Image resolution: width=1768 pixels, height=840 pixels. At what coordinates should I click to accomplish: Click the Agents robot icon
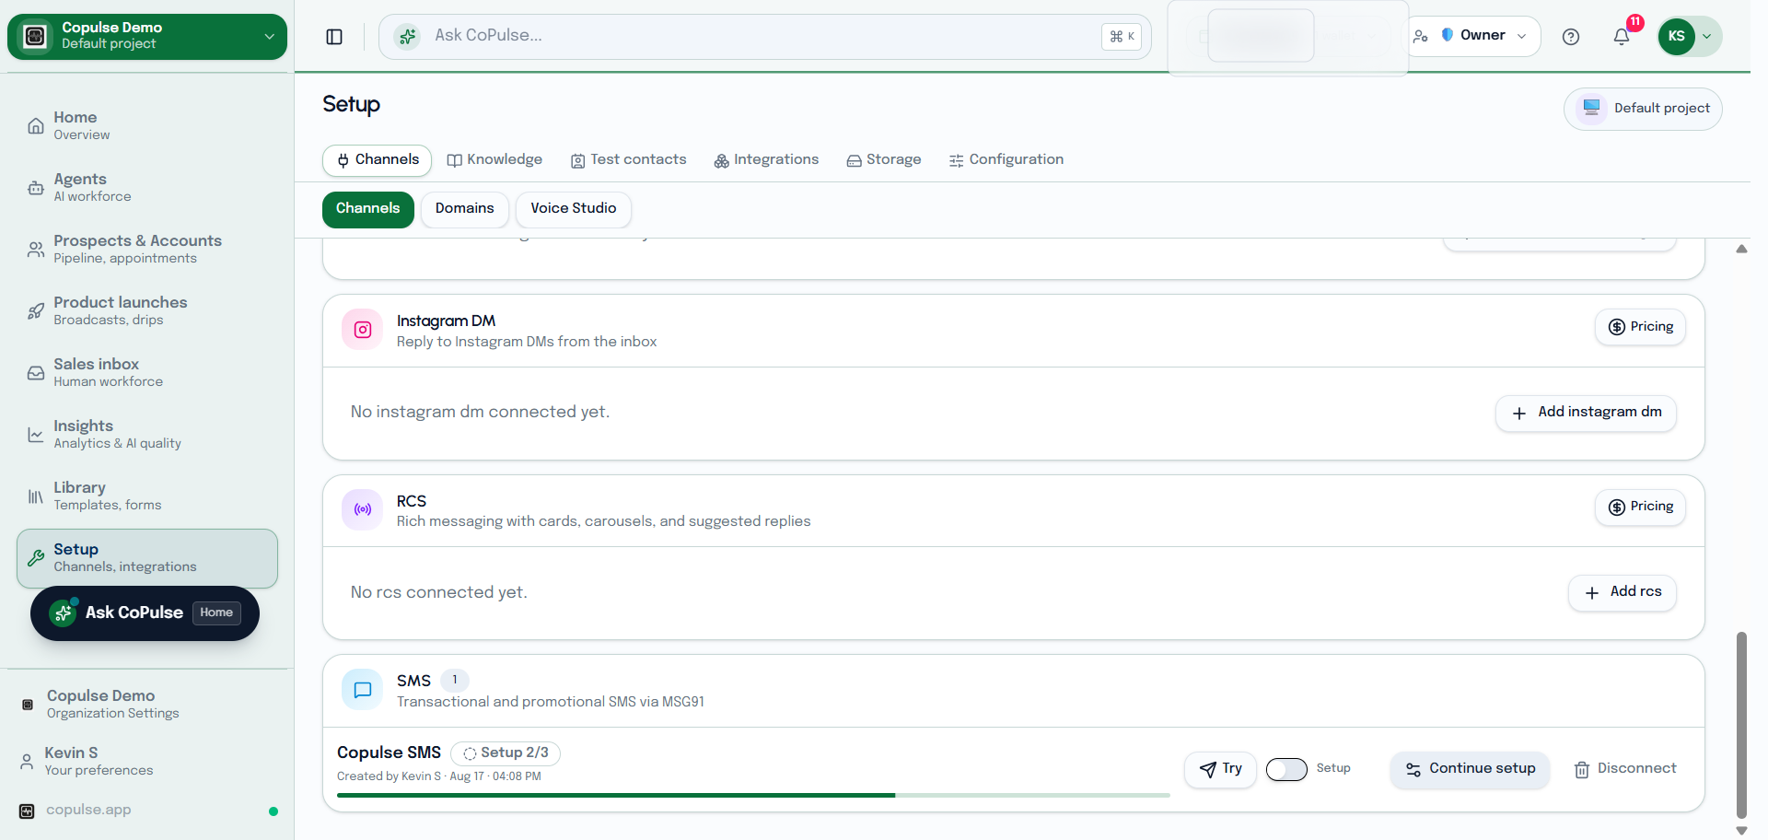click(x=35, y=188)
